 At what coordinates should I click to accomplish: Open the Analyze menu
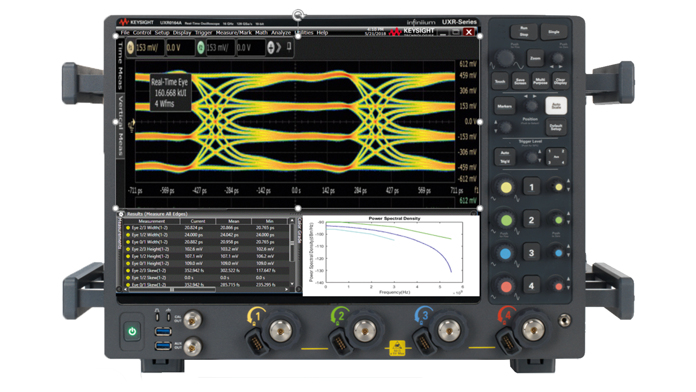(281, 33)
